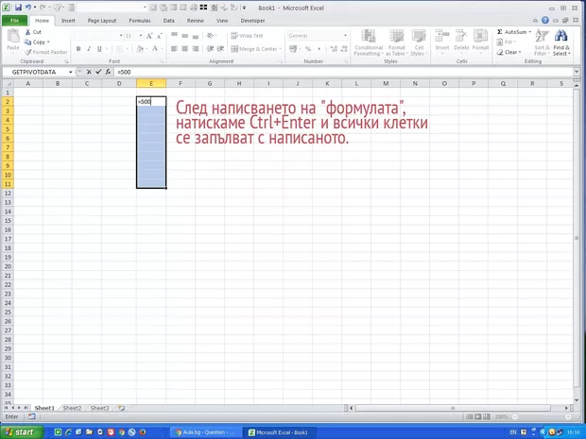Select column header G
This screenshot has height=439, width=586.
[208, 83]
